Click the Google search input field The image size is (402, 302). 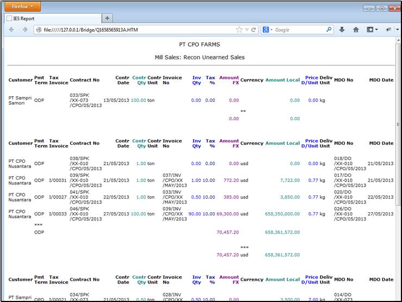click(x=299, y=30)
